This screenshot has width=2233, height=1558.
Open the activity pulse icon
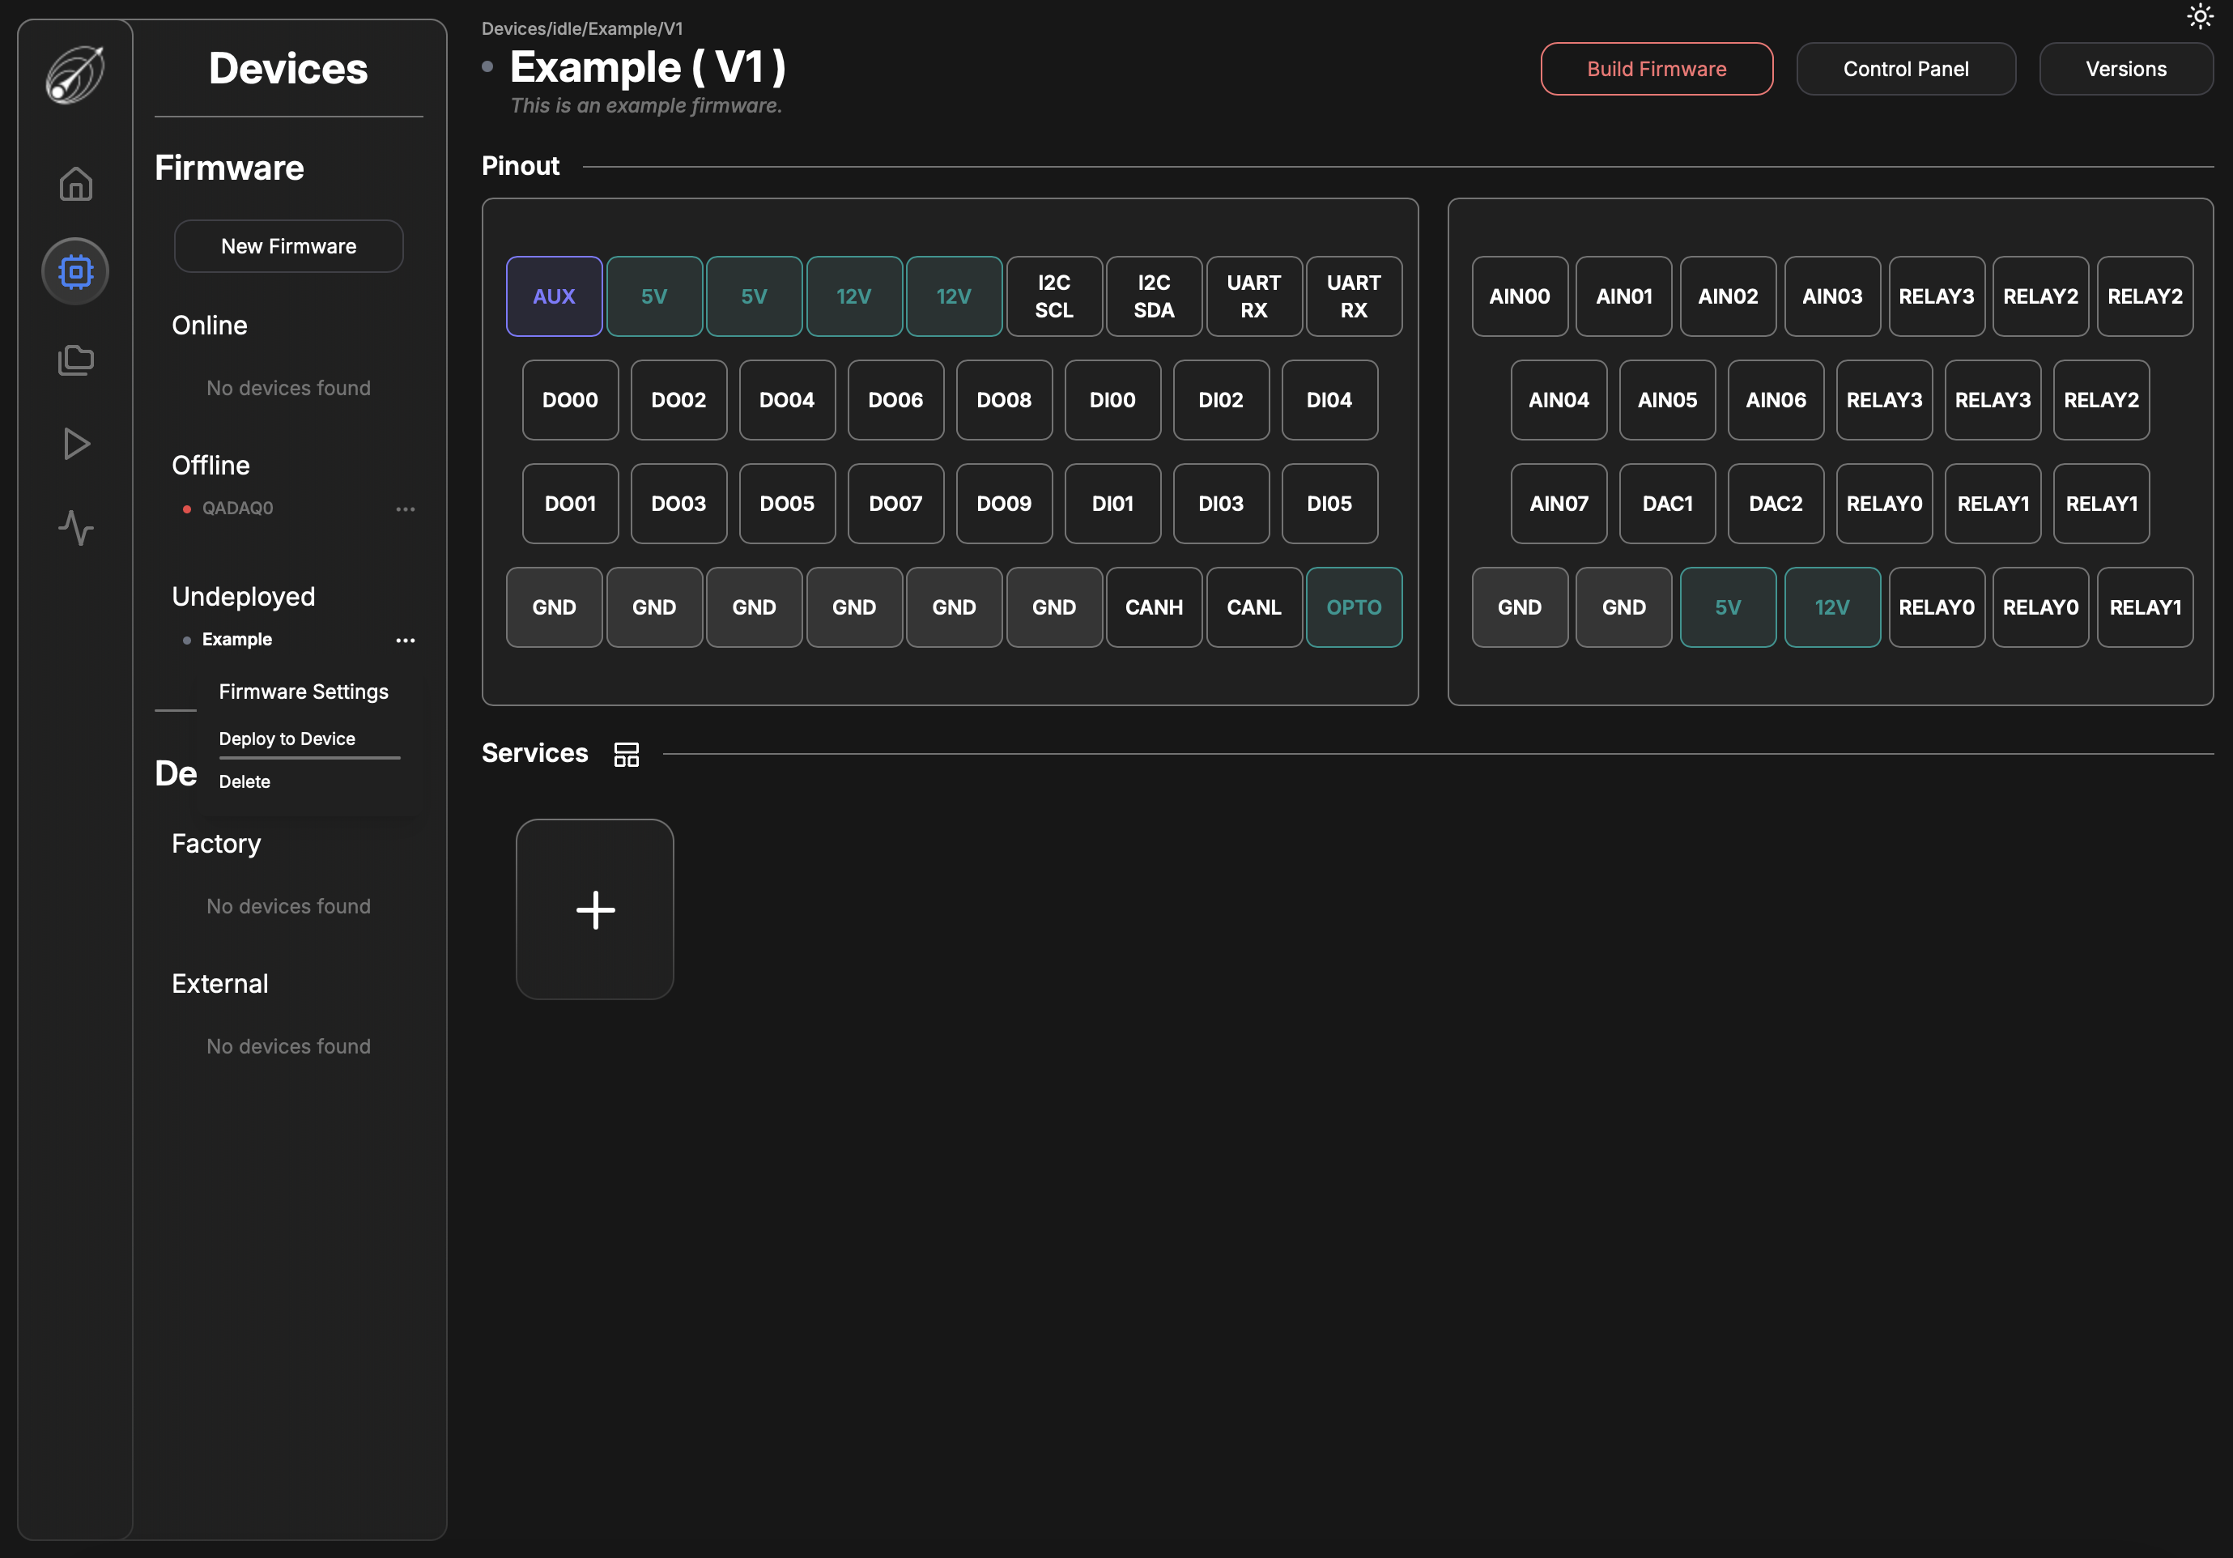[x=76, y=528]
